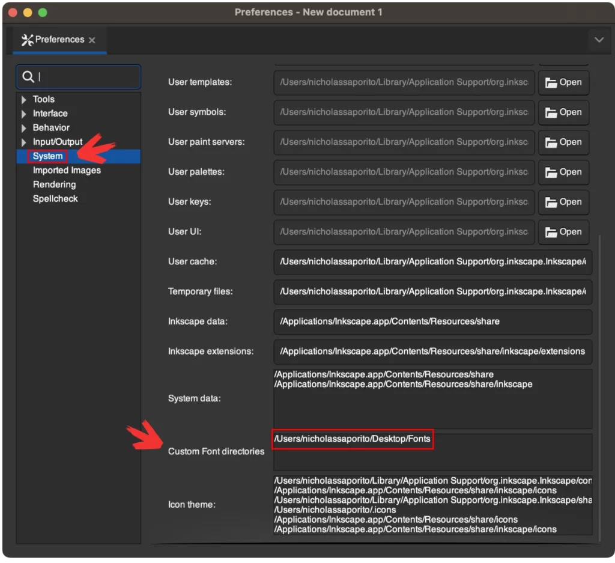This screenshot has width=615, height=563.
Task: Click the search magnifier icon in sidebar
Action: pyautogui.click(x=28, y=77)
